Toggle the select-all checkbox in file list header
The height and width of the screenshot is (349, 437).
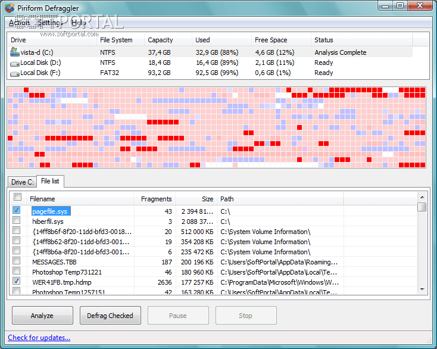(17, 197)
